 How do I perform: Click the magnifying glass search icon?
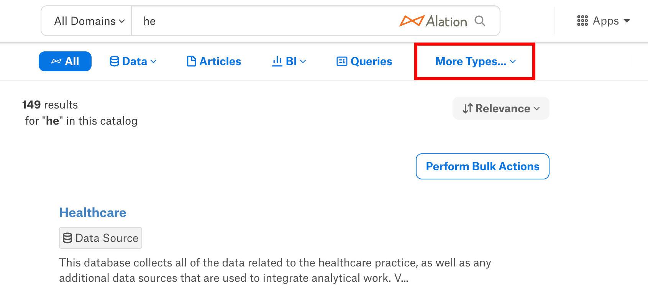[480, 21]
